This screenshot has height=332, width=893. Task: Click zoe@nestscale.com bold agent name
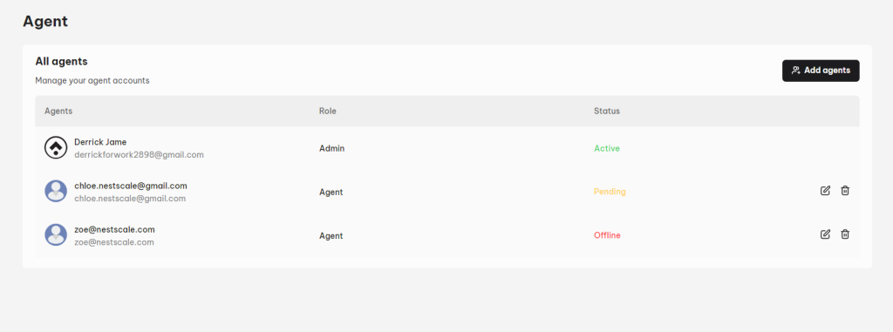pyautogui.click(x=114, y=229)
